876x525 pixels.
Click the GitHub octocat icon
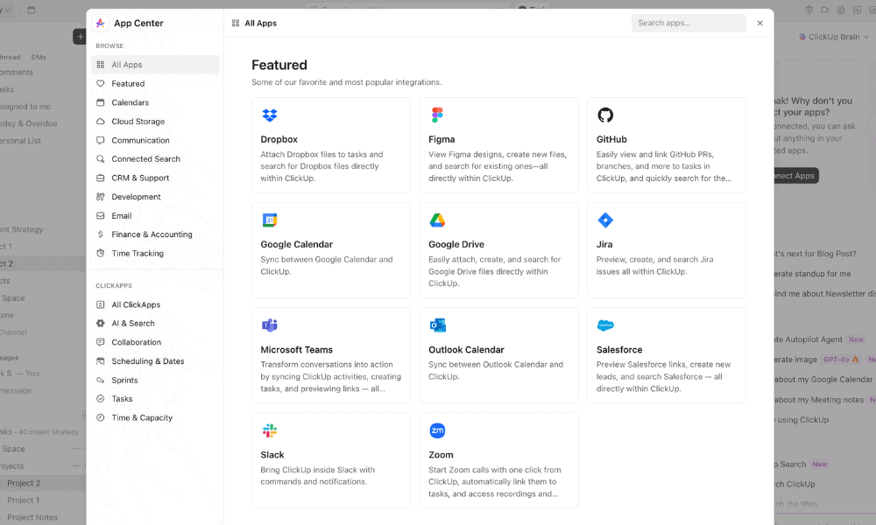point(605,115)
